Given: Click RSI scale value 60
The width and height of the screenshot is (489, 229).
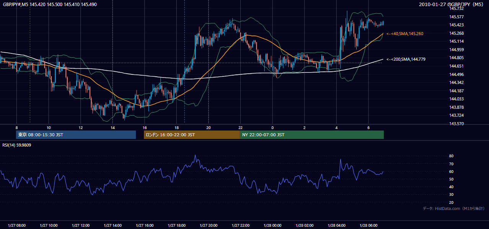Looking at the screenshot, I should click(x=451, y=171).
